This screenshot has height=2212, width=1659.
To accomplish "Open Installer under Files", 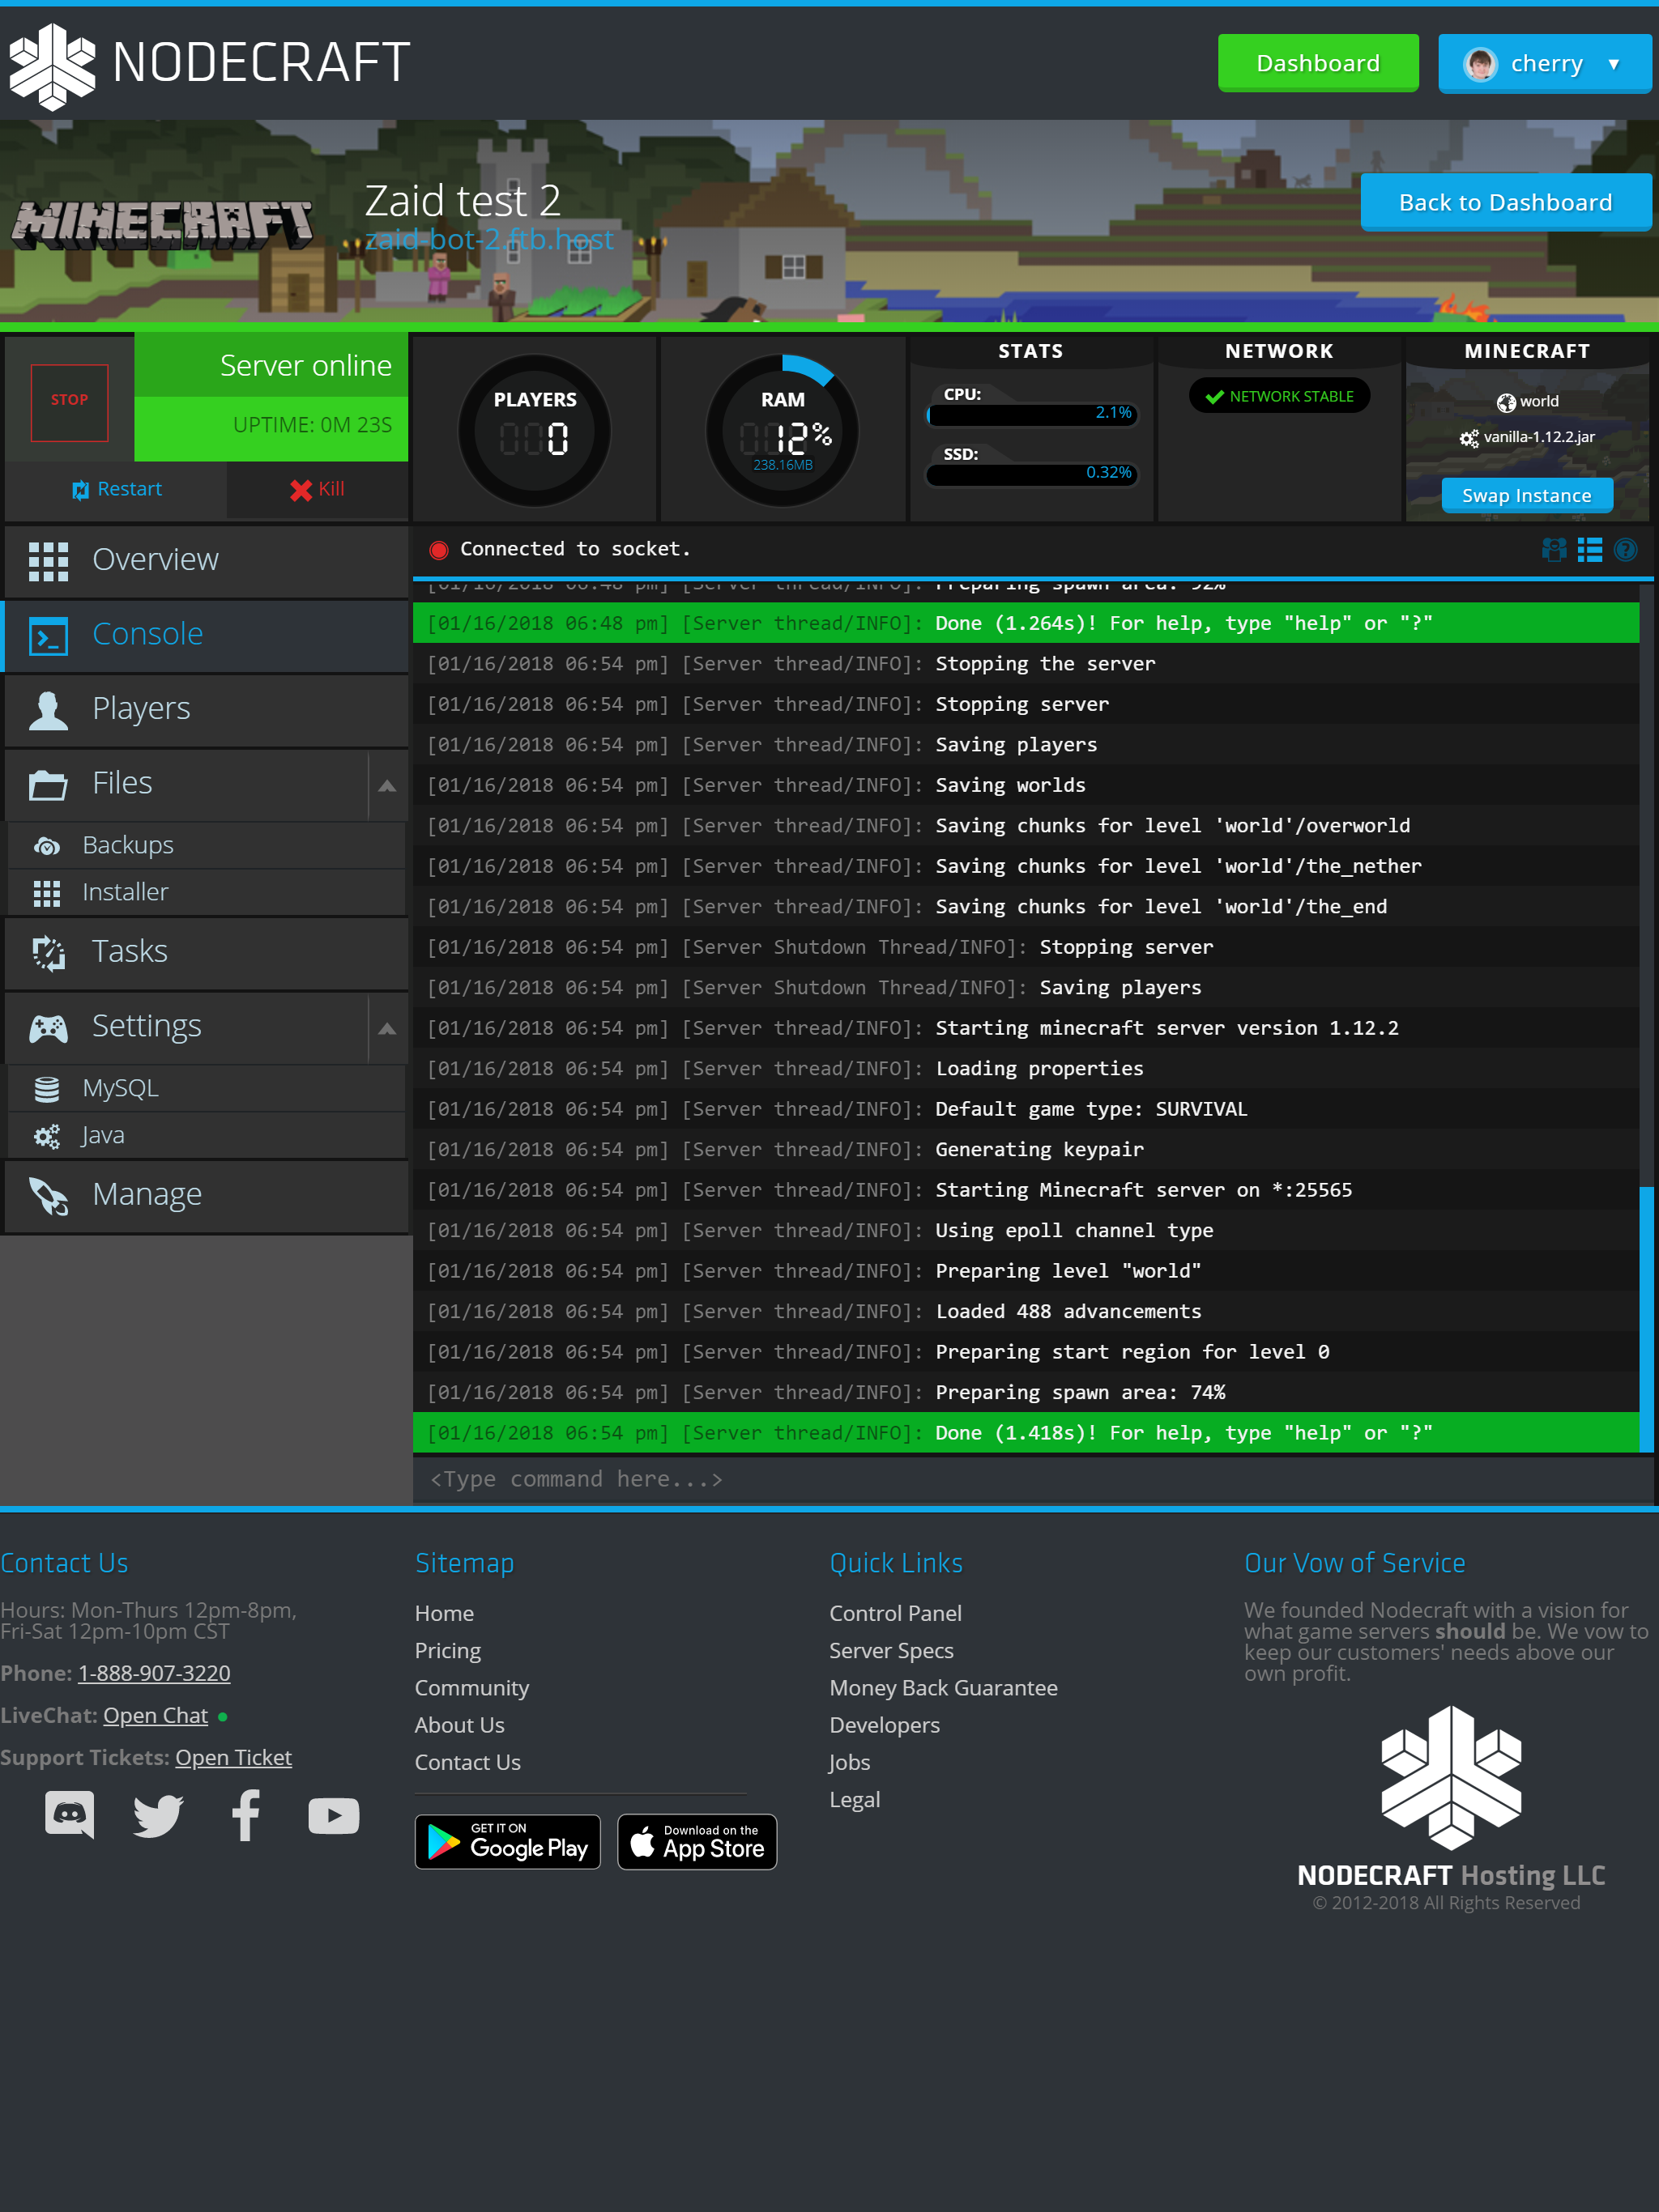I will 206,892.
